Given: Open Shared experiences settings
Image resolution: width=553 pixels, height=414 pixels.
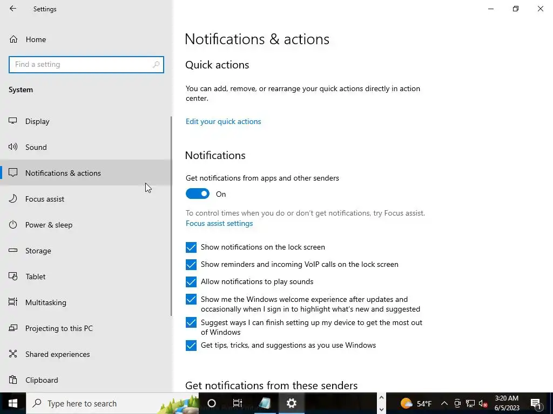Looking at the screenshot, I should (x=86, y=354).
